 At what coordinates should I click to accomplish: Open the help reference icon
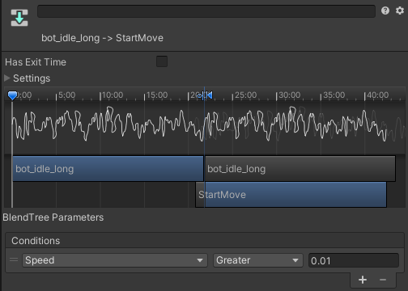(385, 11)
